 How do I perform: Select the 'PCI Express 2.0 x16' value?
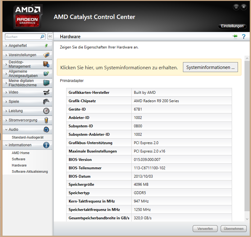[x=149, y=151]
